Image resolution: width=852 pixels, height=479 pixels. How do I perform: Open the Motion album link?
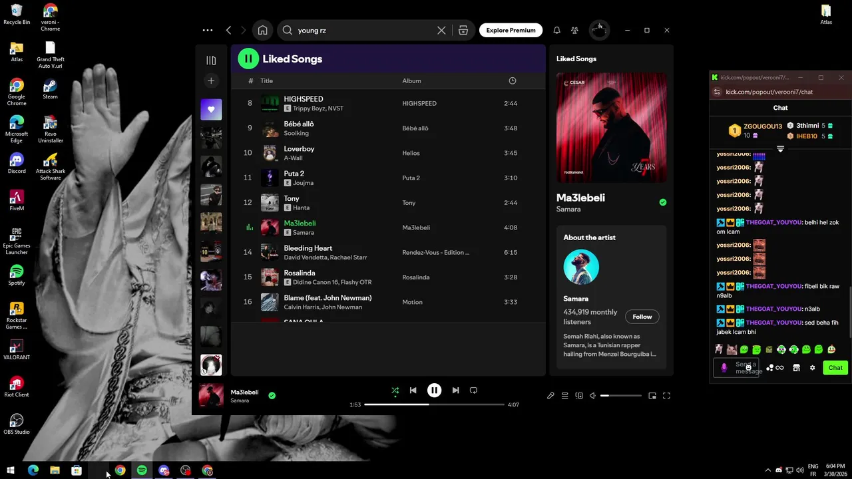click(412, 302)
